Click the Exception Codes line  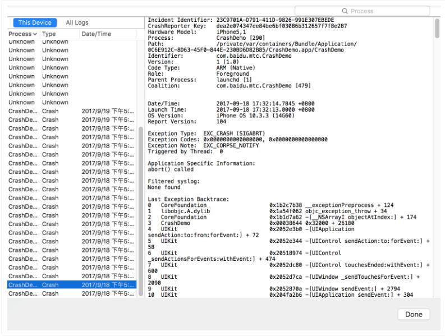click(x=237, y=139)
